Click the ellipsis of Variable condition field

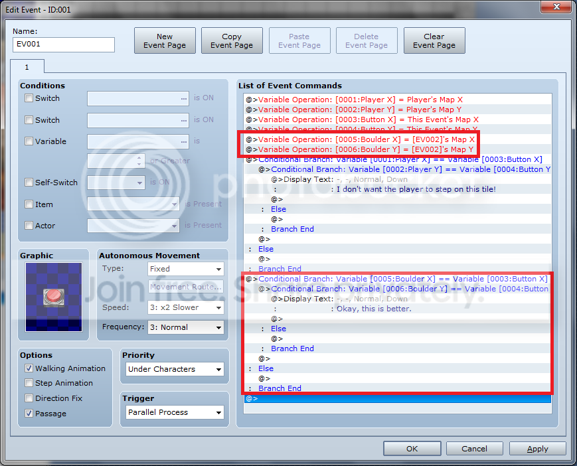[x=184, y=141]
